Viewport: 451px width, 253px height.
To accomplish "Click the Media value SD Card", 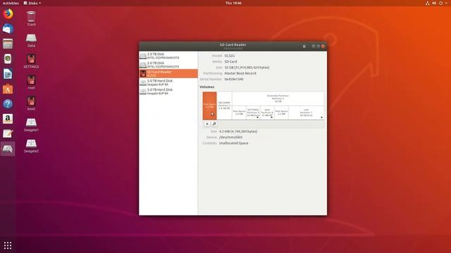I will (230, 62).
